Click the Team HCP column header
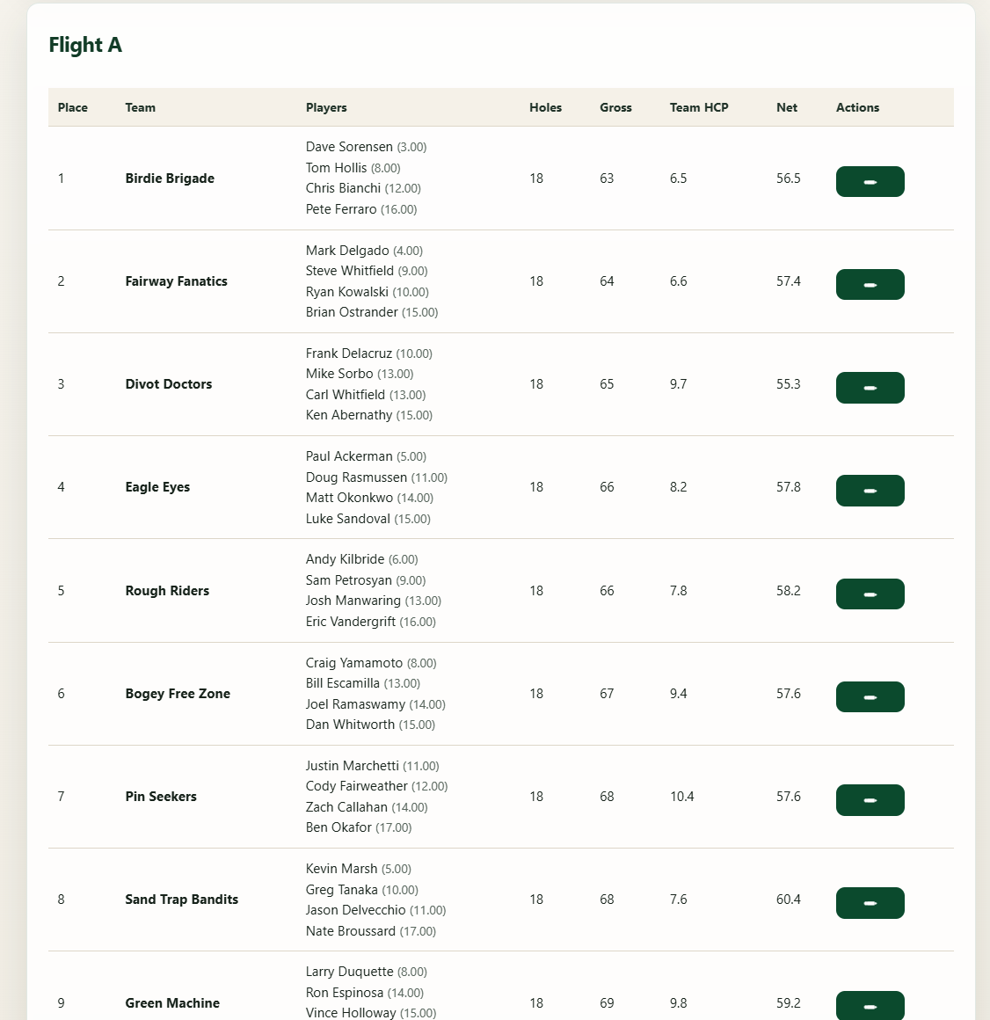The height and width of the screenshot is (1020, 990). 699,107
